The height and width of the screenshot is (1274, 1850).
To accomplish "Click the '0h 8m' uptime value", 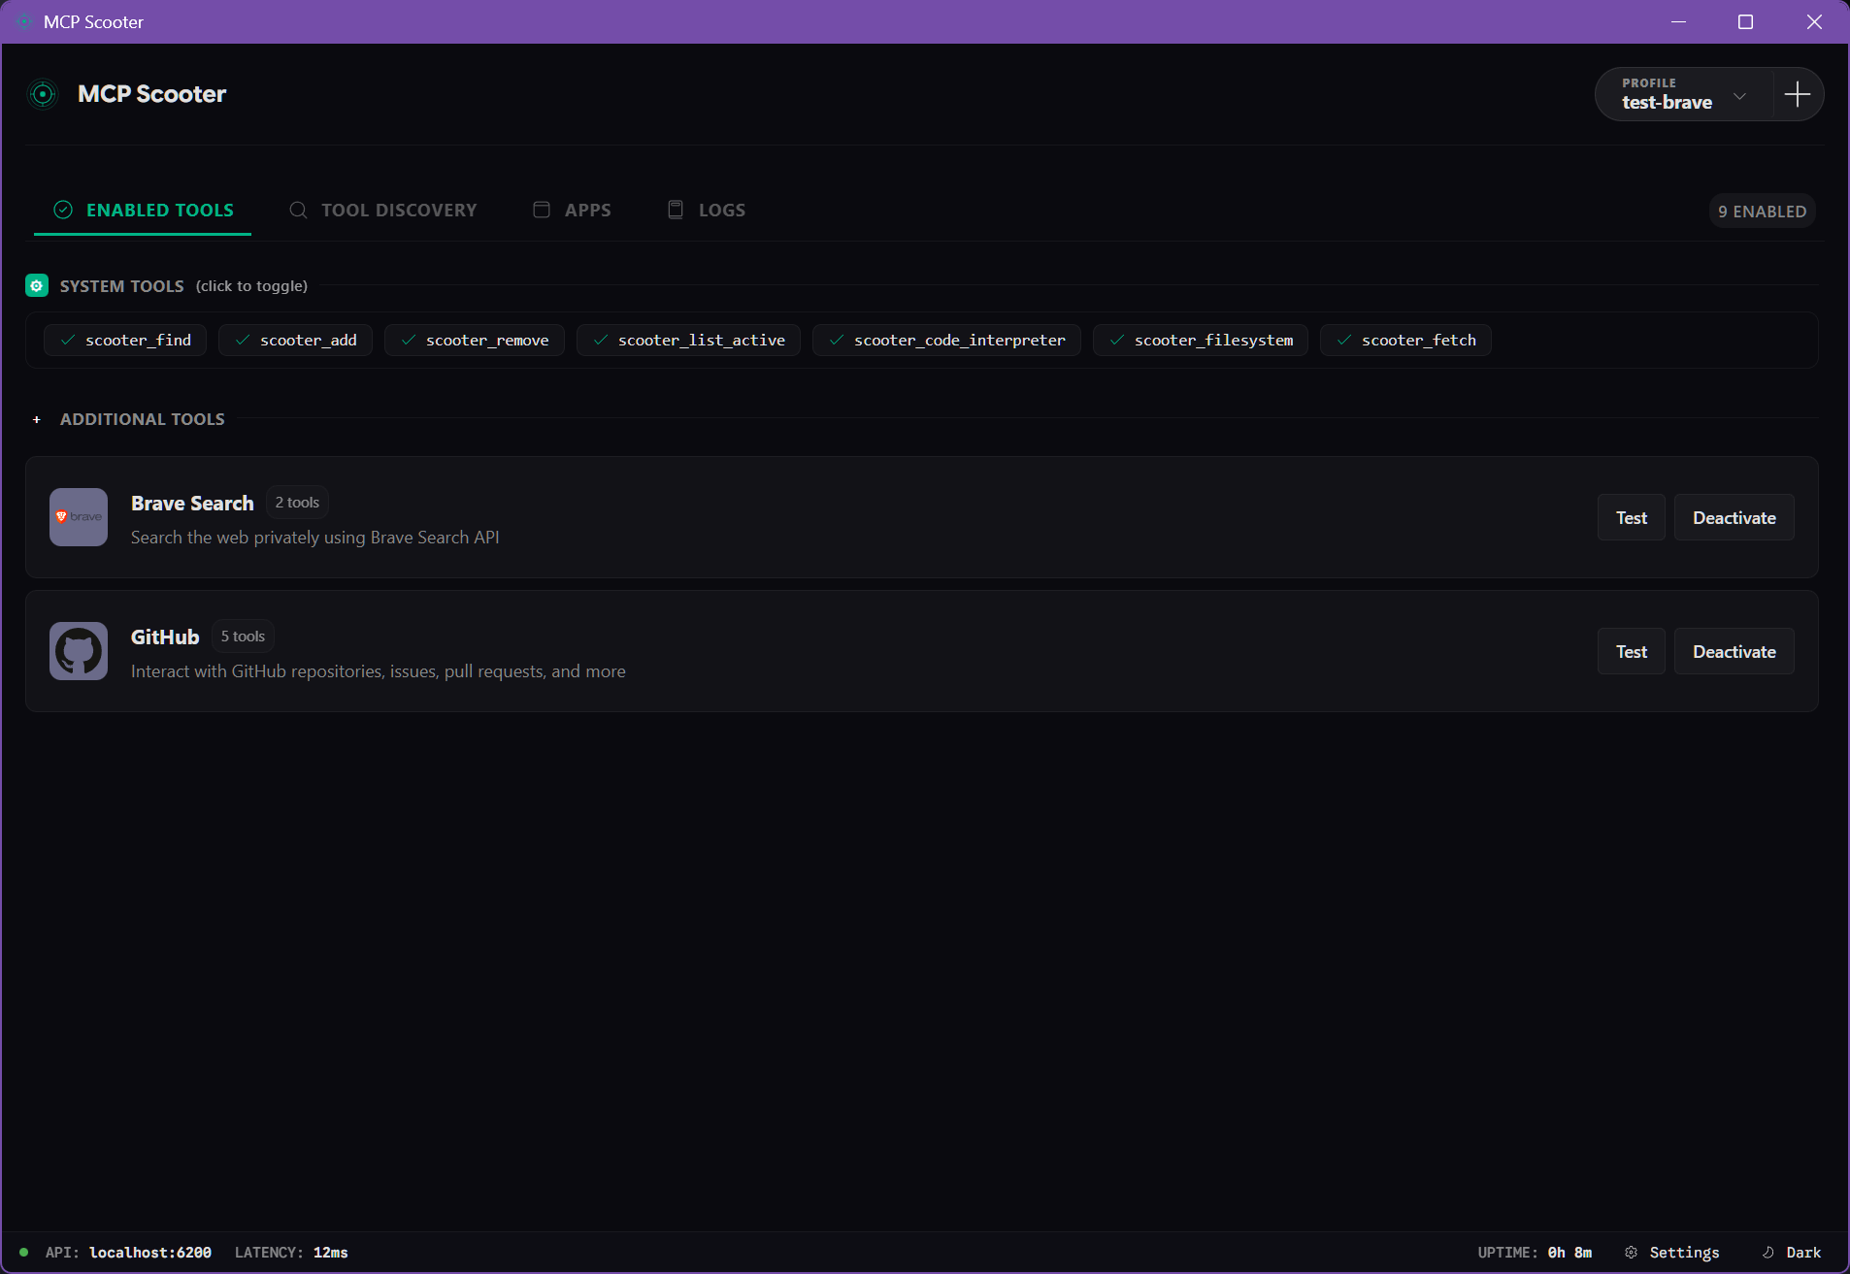I will click(1569, 1252).
